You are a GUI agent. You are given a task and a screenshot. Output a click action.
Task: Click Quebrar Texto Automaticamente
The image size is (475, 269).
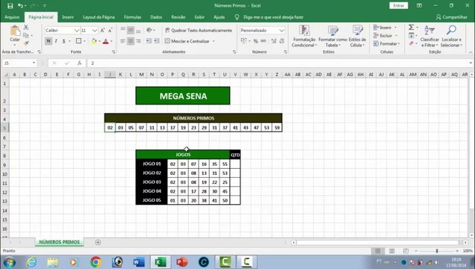click(199, 31)
